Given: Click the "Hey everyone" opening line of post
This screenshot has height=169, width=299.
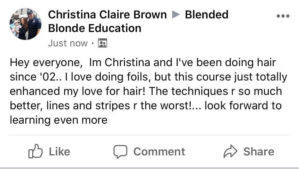Looking at the screenshot, I should [x=45, y=63].
